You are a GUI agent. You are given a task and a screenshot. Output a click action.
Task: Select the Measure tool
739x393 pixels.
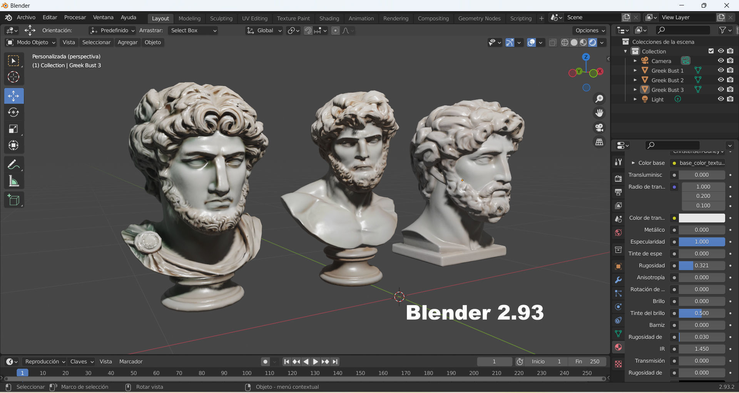13,181
